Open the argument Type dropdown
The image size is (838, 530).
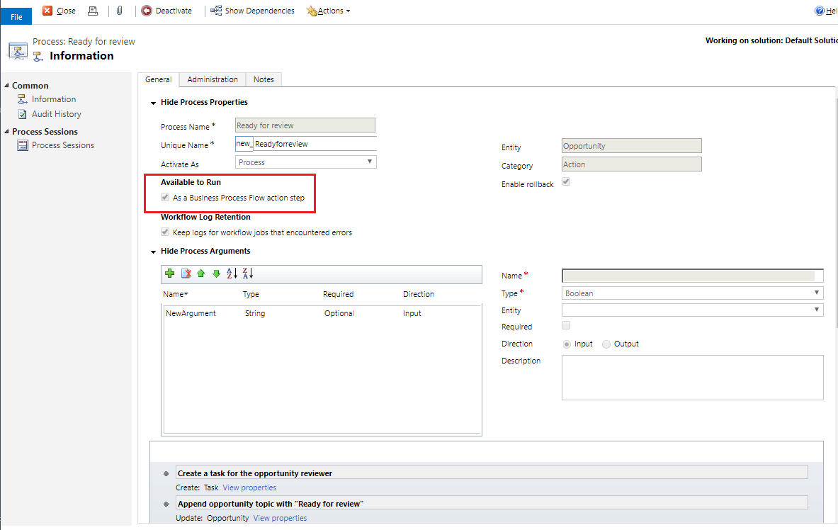pyautogui.click(x=692, y=293)
